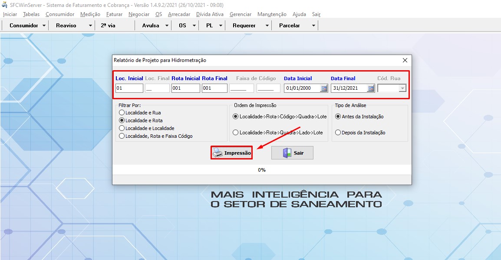Click the Loc. Inicial input field
Viewport: 501px width, 260px height.
[129, 88]
